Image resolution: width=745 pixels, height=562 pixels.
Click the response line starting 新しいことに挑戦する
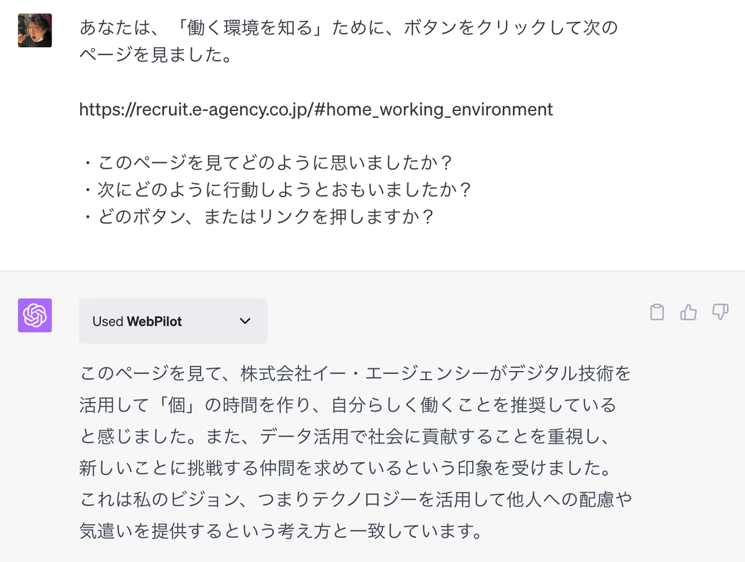[345, 468]
